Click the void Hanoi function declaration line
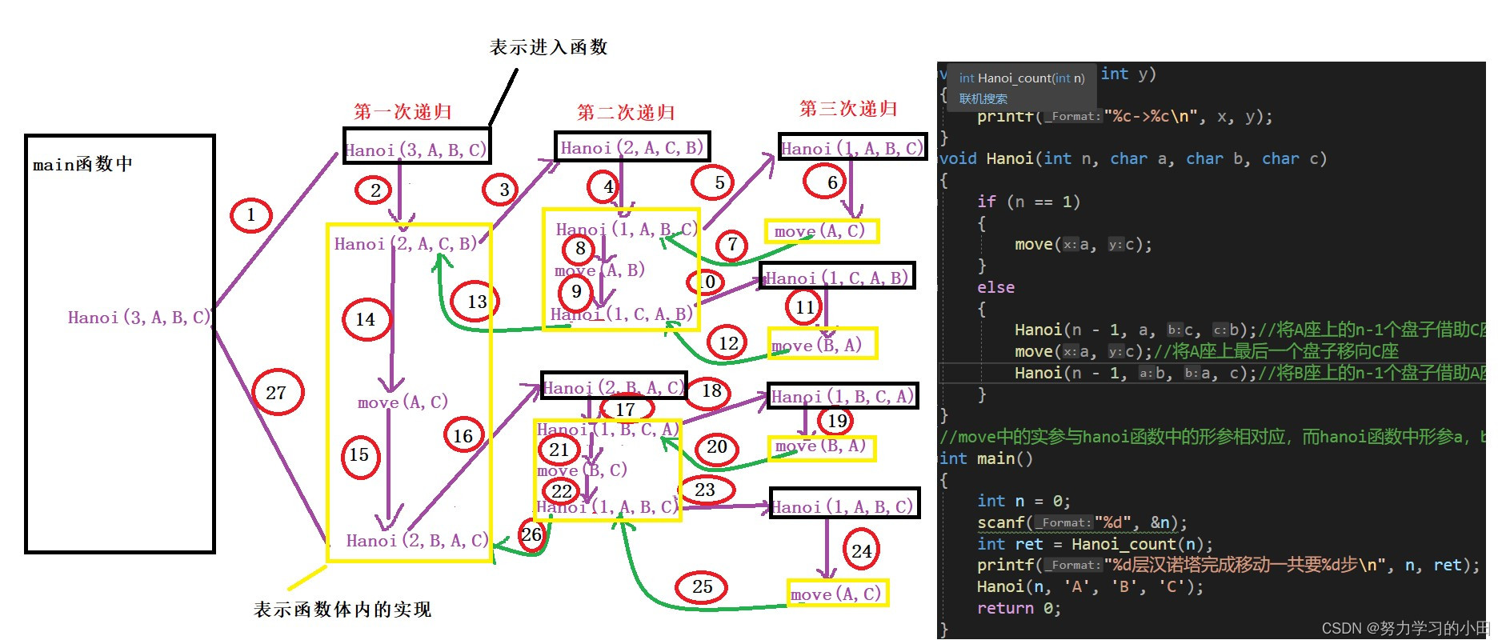The width and height of the screenshot is (1502, 644). [x=1132, y=159]
